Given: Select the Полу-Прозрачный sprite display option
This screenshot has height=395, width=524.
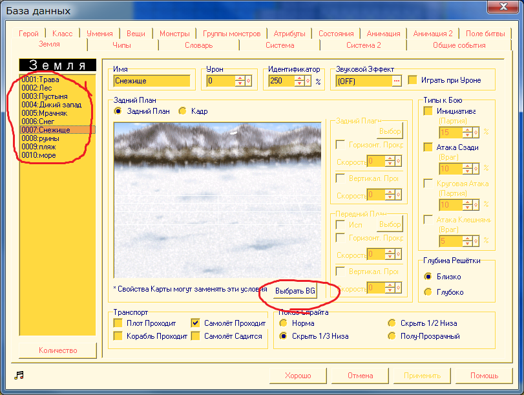Looking at the screenshot, I should click(392, 336).
